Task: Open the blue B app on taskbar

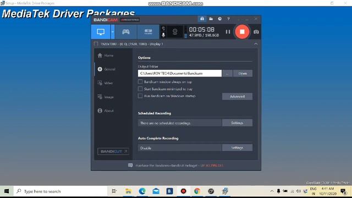Action: (x=170, y=191)
